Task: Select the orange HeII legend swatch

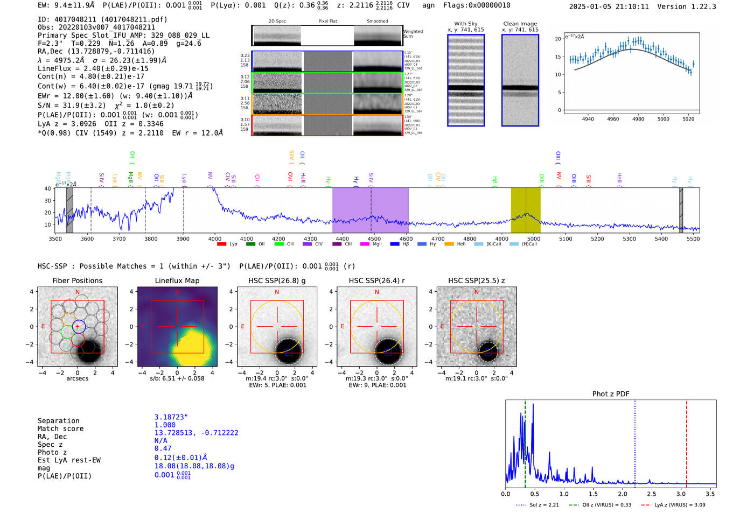Action: (449, 244)
